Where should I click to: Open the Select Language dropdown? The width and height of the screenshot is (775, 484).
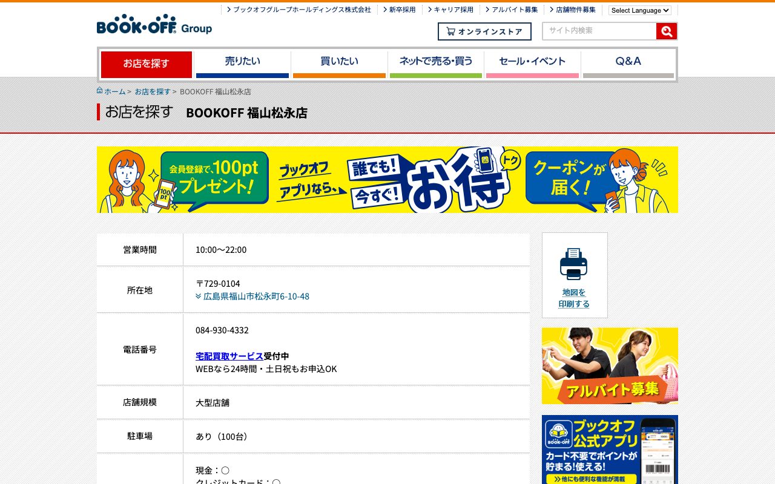[x=640, y=10]
